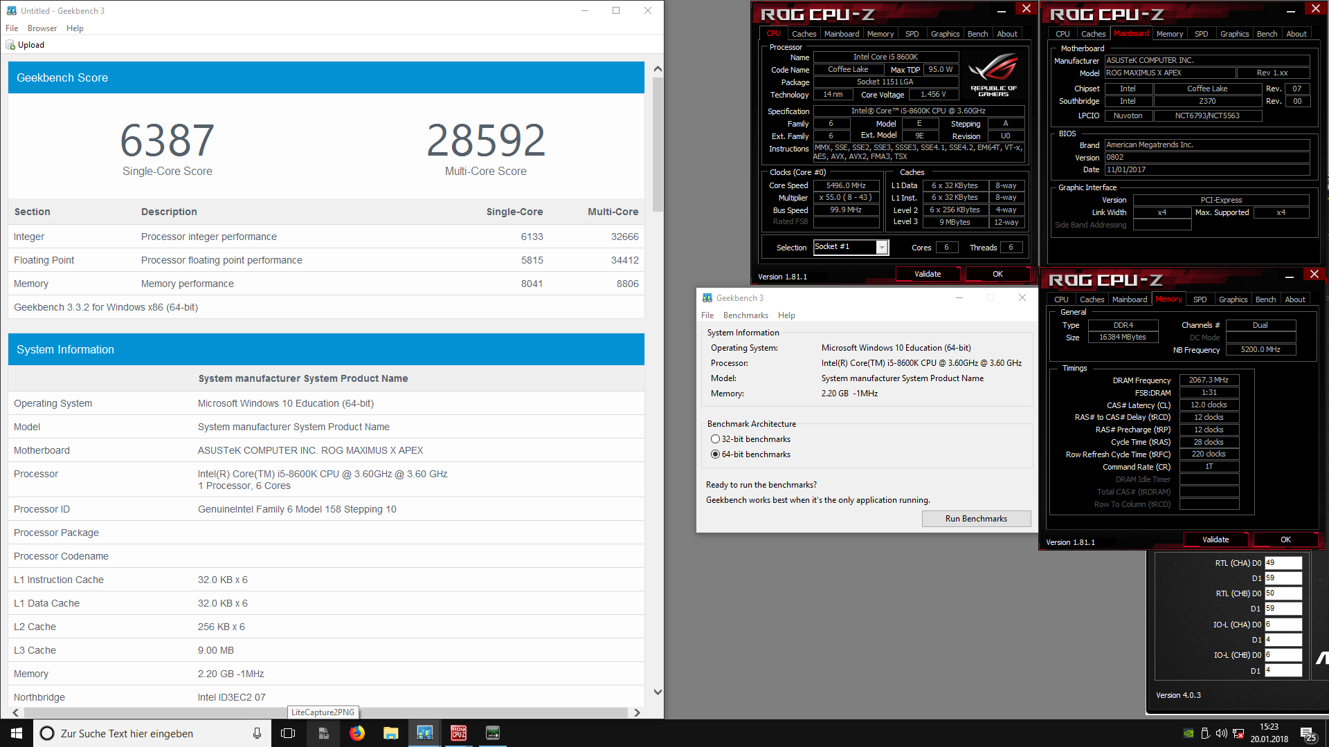Open the Windows Start menu
1329x747 pixels.
point(17,733)
